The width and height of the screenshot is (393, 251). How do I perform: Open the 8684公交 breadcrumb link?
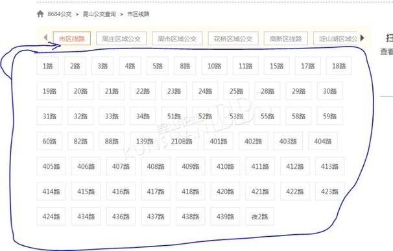60,14
